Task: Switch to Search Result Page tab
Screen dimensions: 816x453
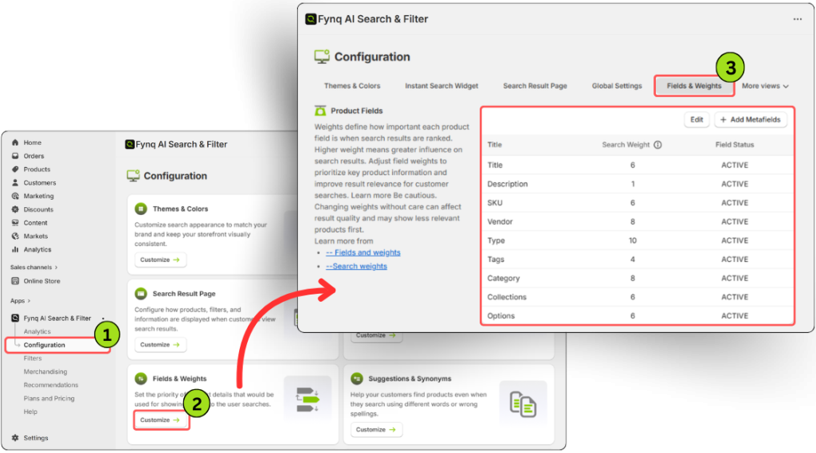Action: point(535,86)
